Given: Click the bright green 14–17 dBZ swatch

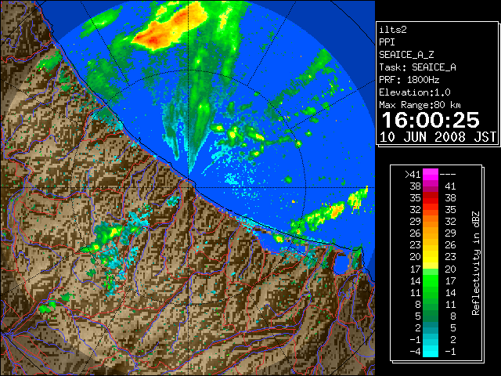Looking at the screenshot, I should coord(431,280).
